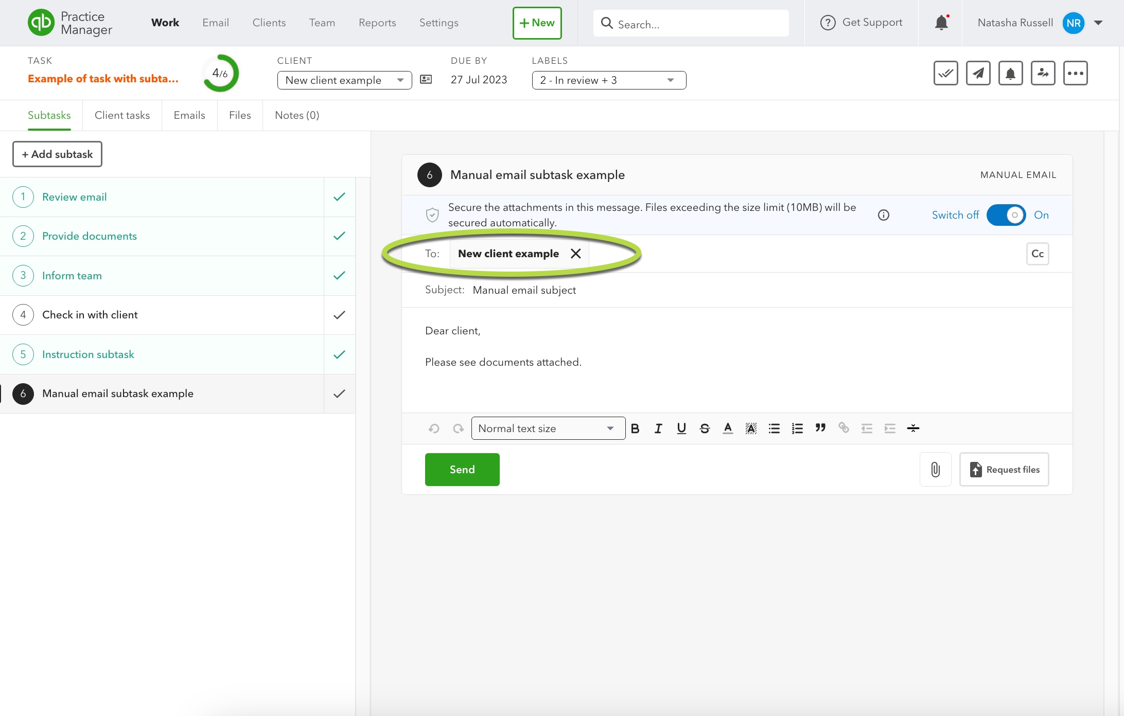Mark Review email subtask complete checkmark
The width and height of the screenshot is (1124, 716).
(x=339, y=197)
